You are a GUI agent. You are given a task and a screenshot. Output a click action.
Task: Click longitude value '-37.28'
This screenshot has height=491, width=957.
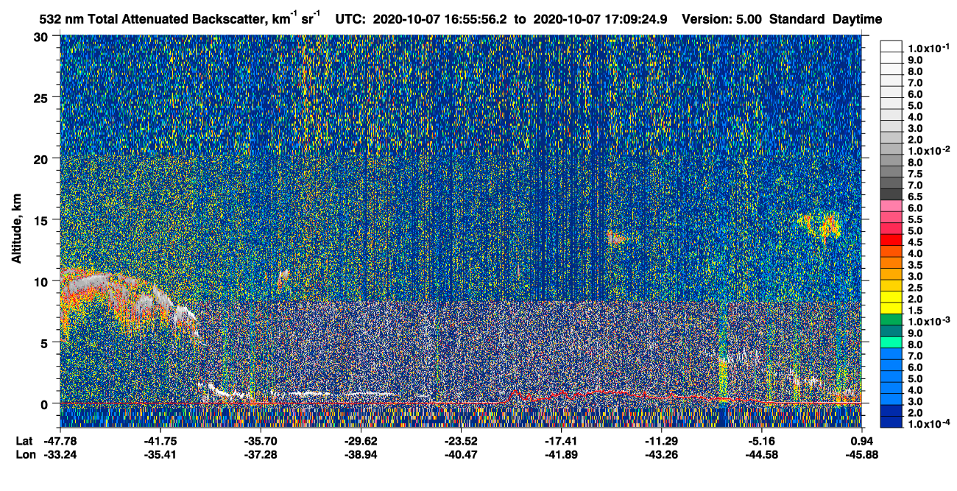coord(260,455)
